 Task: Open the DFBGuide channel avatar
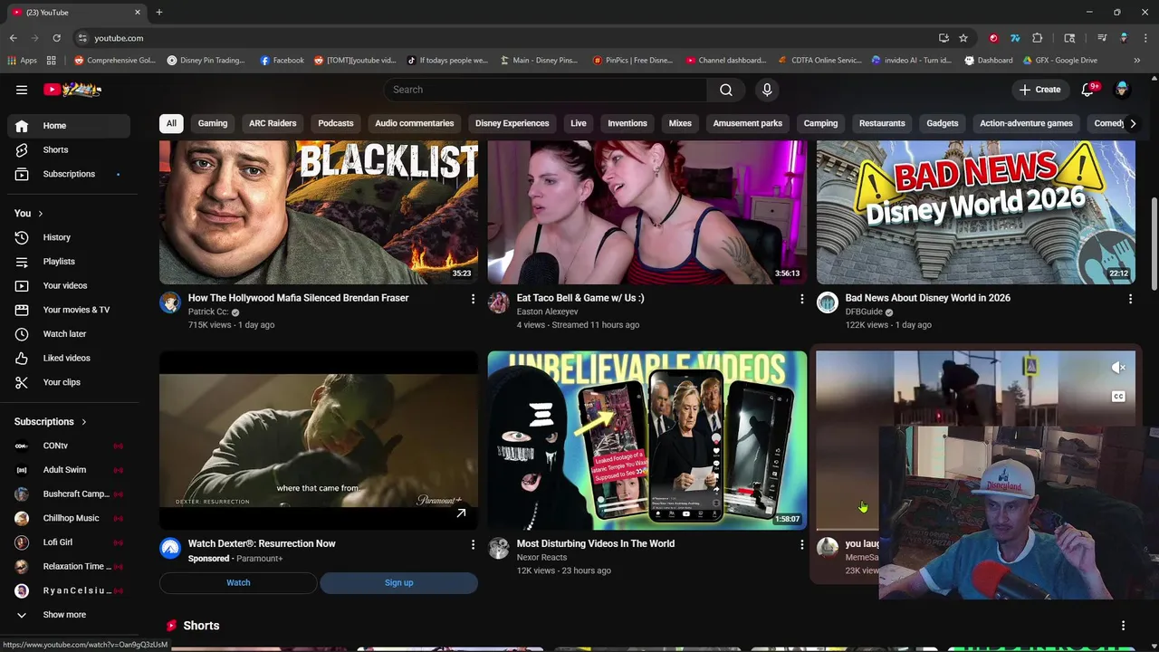[x=828, y=302]
